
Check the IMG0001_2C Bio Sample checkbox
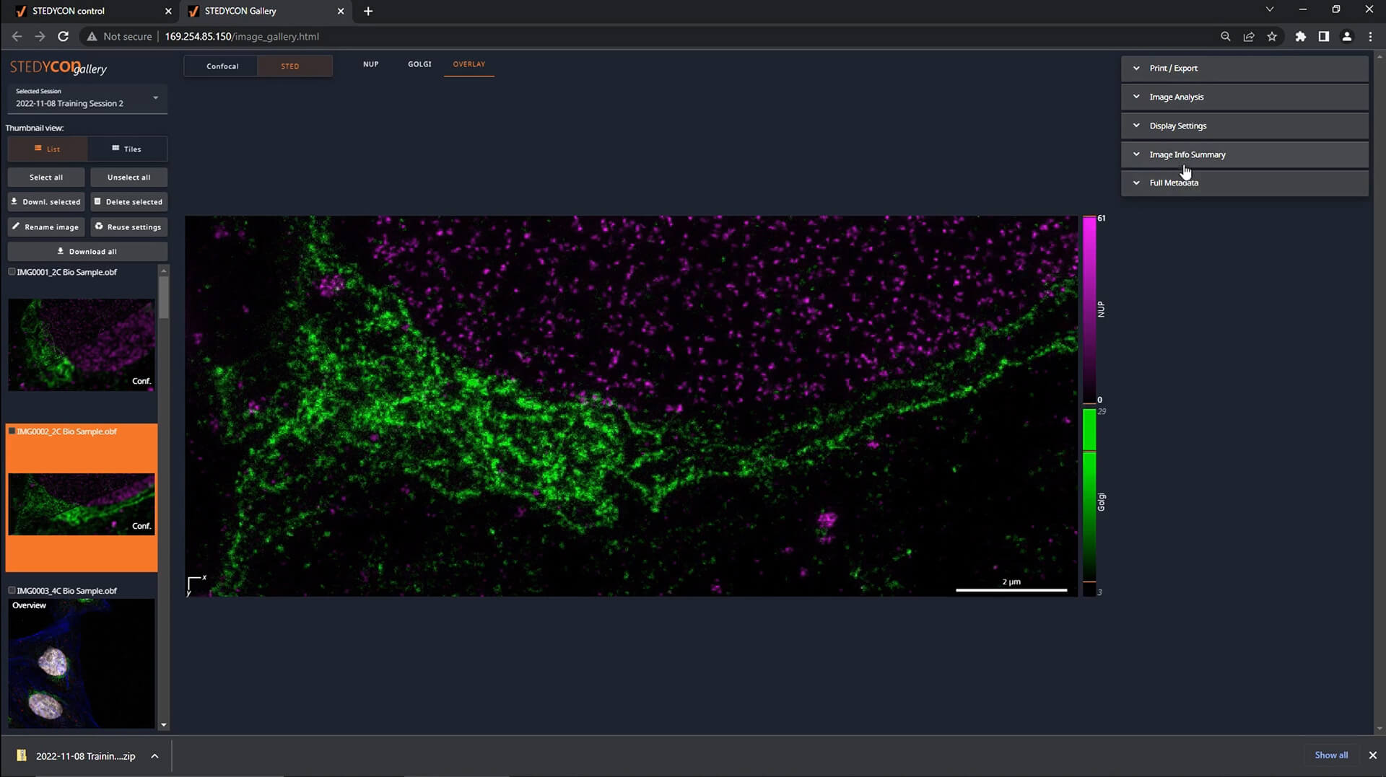(12, 272)
